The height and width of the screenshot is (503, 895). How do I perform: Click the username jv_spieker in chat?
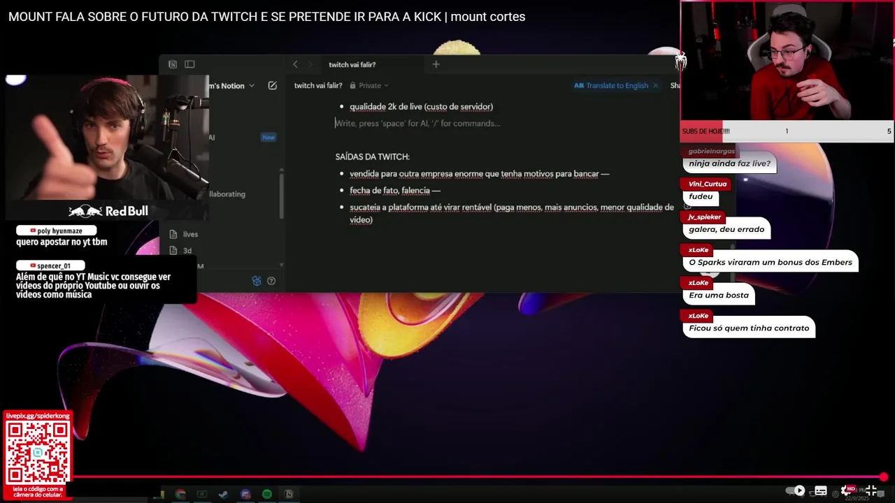[x=704, y=217]
